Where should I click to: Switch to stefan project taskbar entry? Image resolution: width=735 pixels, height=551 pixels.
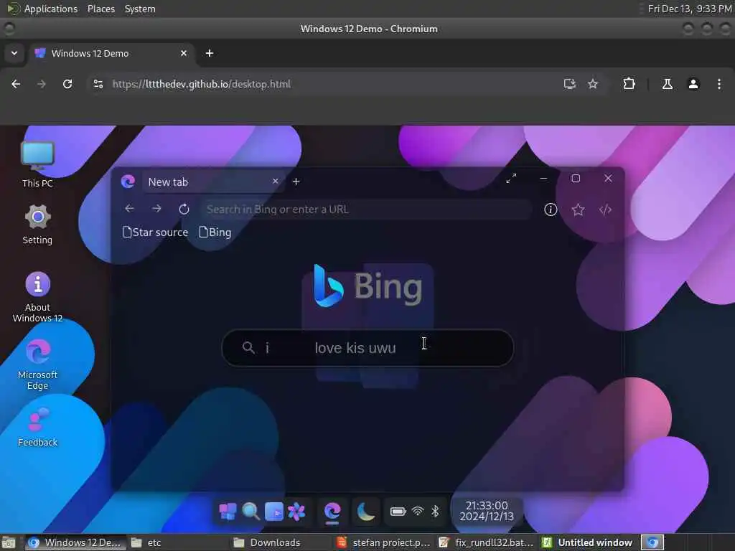pyautogui.click(x=385, y=542)
